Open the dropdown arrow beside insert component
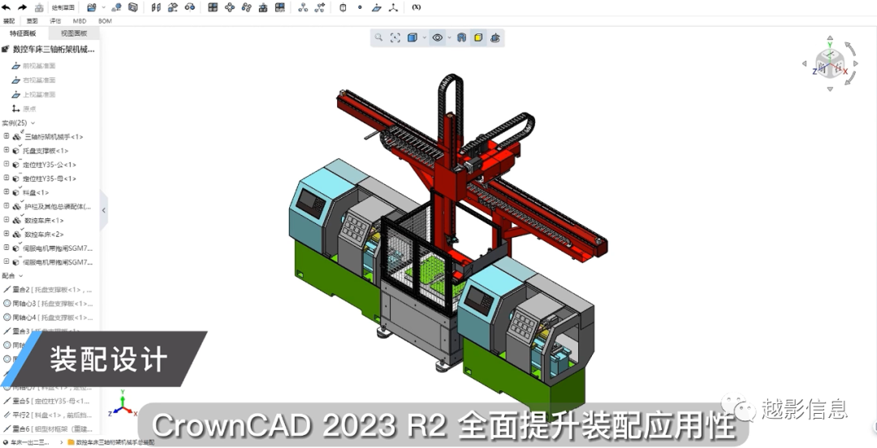The width and height of the screenshot is (877, 448). pos(103,7)
